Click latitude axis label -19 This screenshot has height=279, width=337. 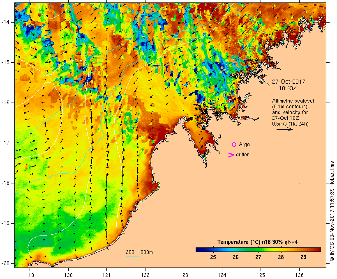point(5,223)
